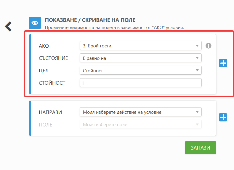Click the ПОКАЗВАНЕ / СКРИВАНЕ НА ПОЛЕ heading
234x170 pixels.
click(90, 20)
